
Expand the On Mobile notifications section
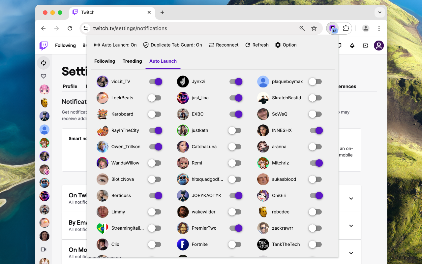(x=351, y=252)
